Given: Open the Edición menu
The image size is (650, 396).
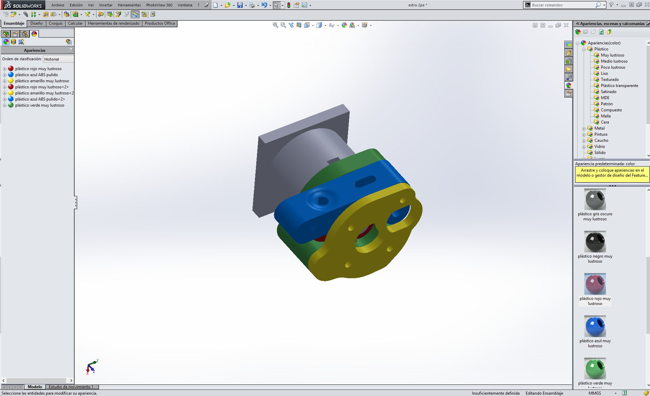Looking at the screenshot, I should [76, 5].
